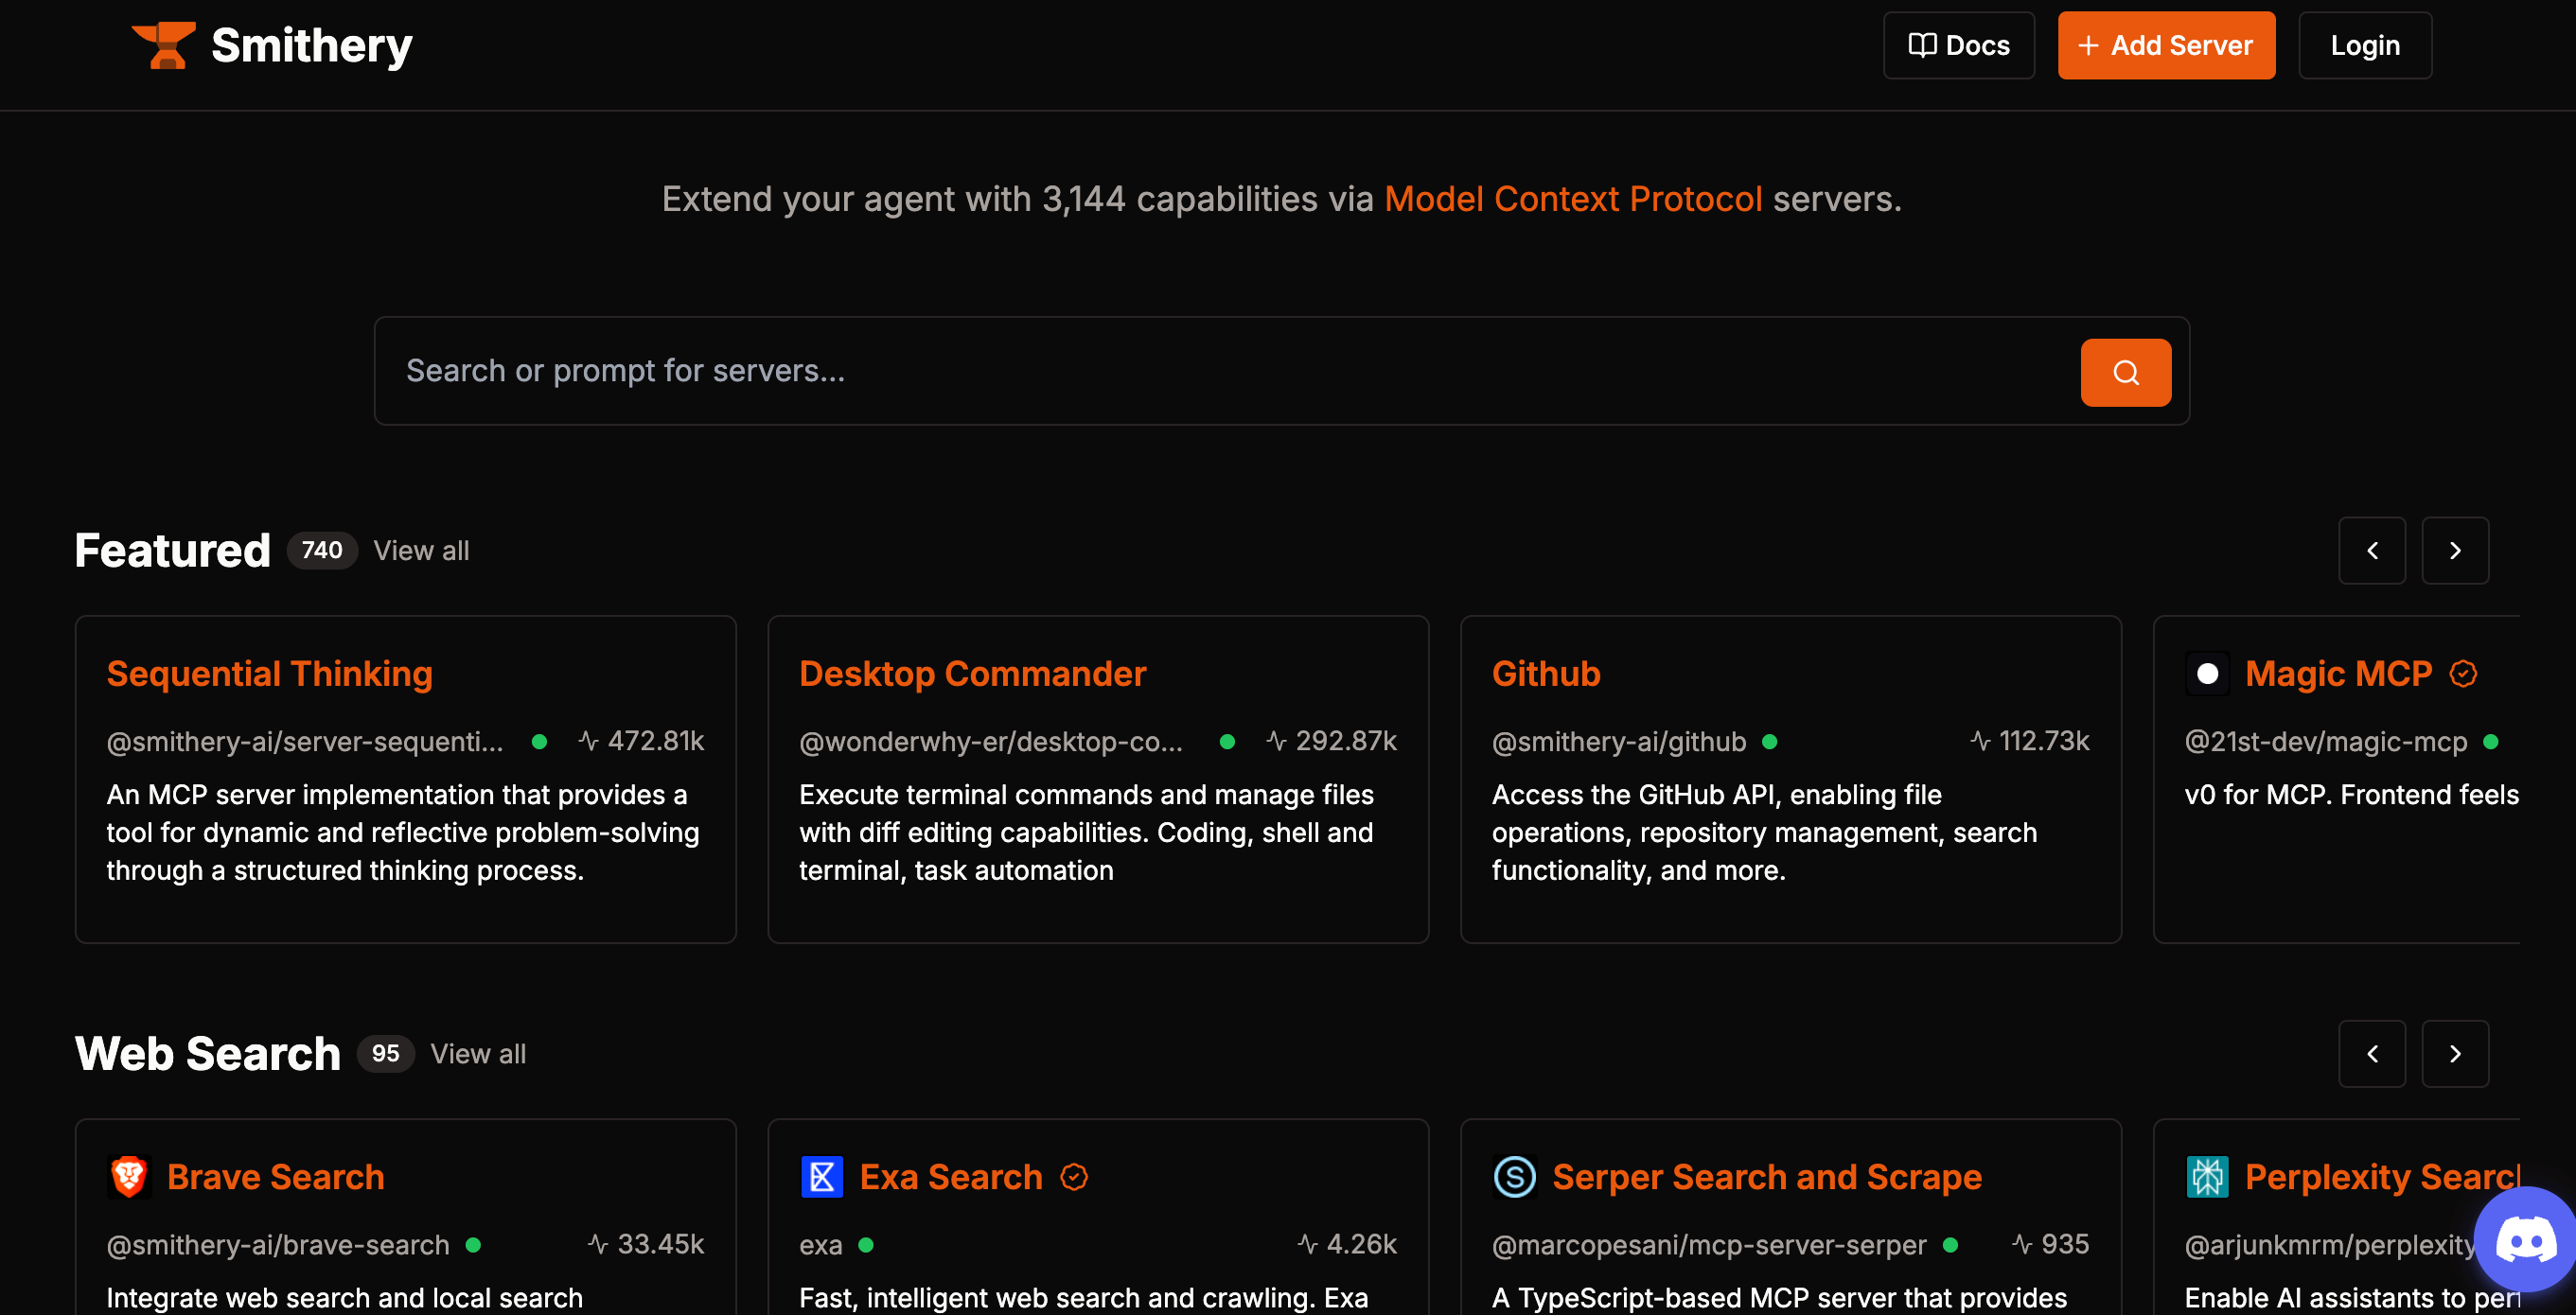Click the orange search magnifier button
2576x1315 pixels.
[2125, 372]
